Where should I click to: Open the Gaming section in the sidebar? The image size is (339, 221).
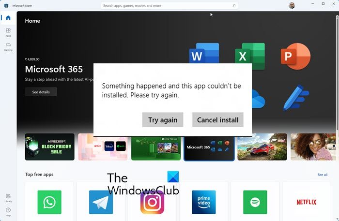[8, 46]
